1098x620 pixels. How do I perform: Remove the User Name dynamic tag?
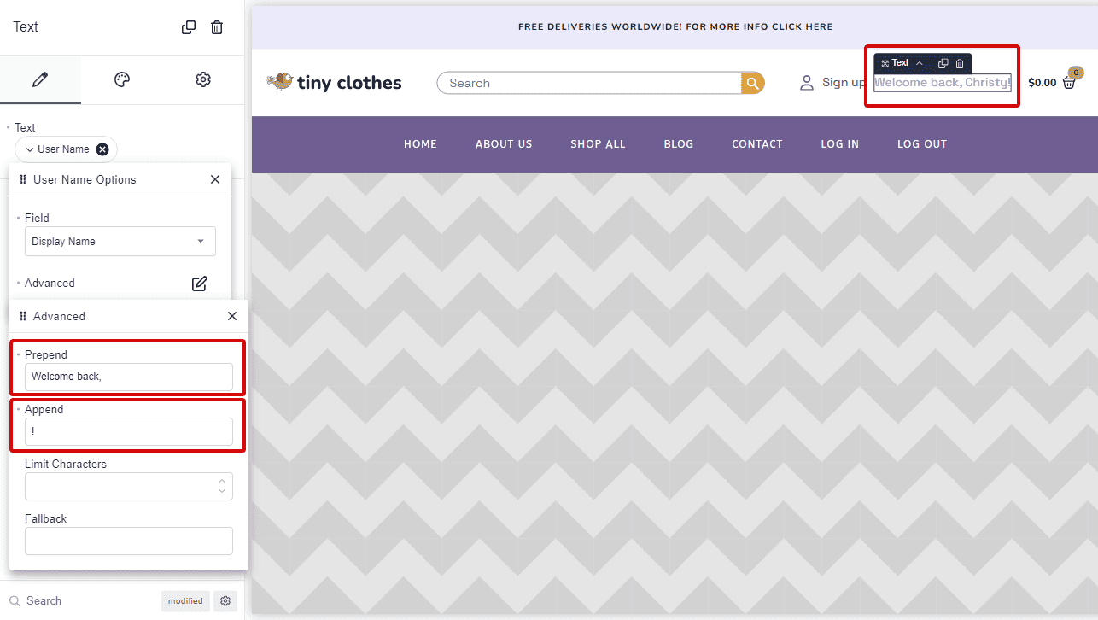pyautogui.click(x=102, y=149)
